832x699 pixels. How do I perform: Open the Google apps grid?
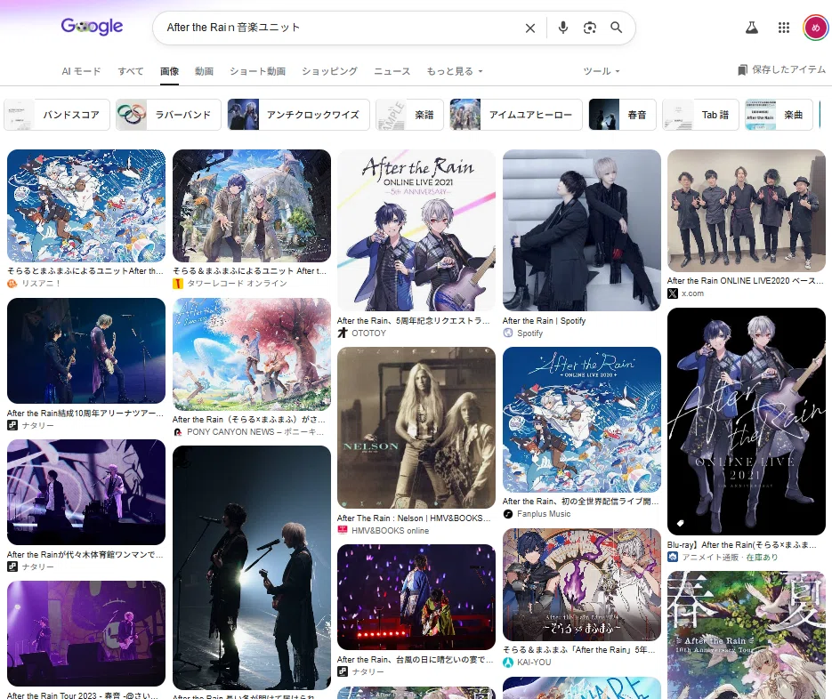coord(784,28)
